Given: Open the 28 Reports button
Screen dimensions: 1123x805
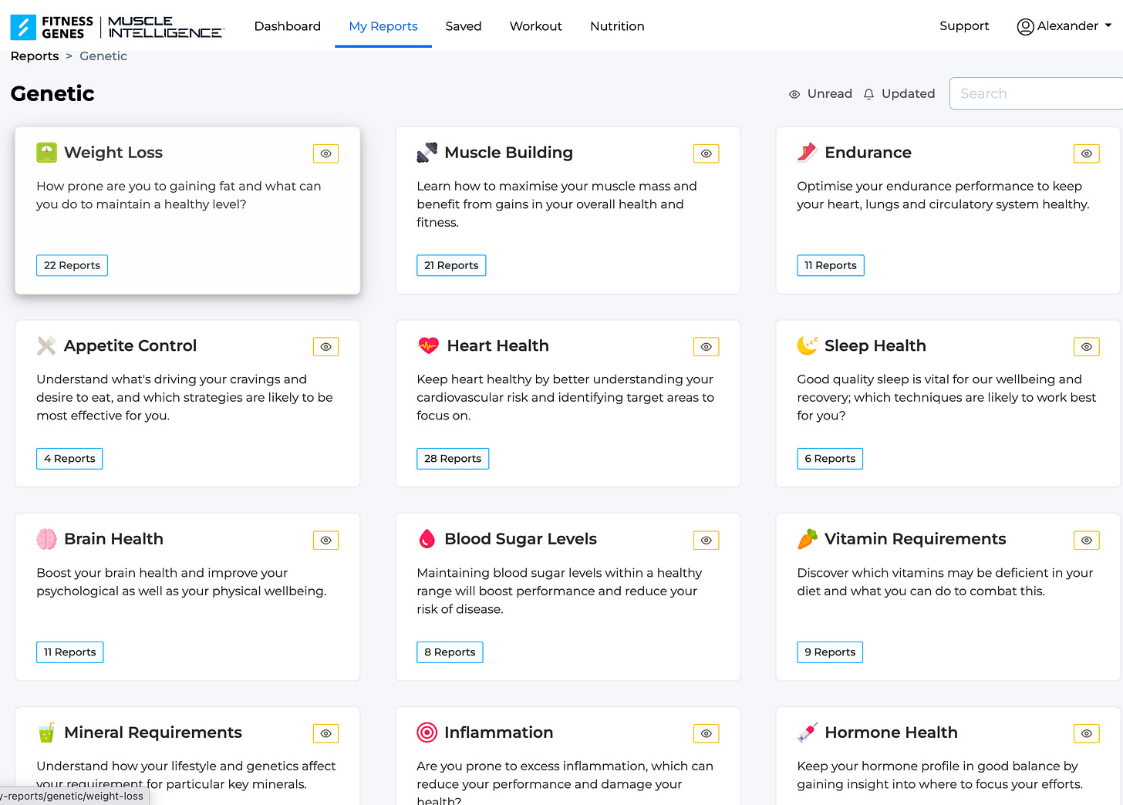Looking at the screenshot, I should tap(453, 459).
